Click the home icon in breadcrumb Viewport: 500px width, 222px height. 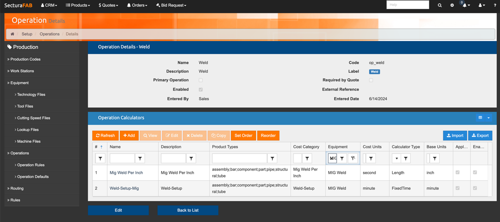[13, 34]
